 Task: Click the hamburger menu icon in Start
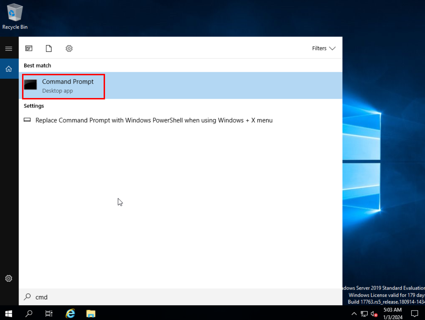(9, 49)
